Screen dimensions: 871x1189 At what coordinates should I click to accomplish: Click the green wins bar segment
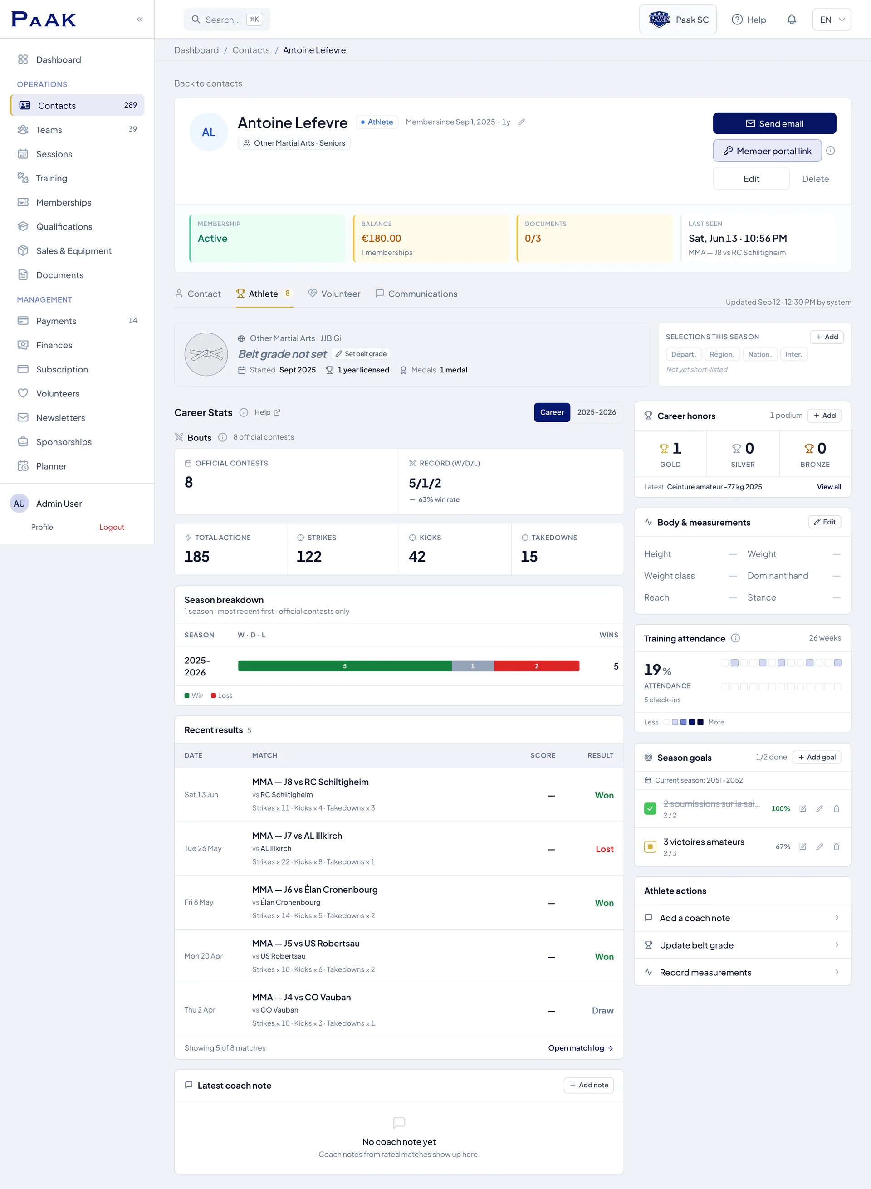pos(345,666)
